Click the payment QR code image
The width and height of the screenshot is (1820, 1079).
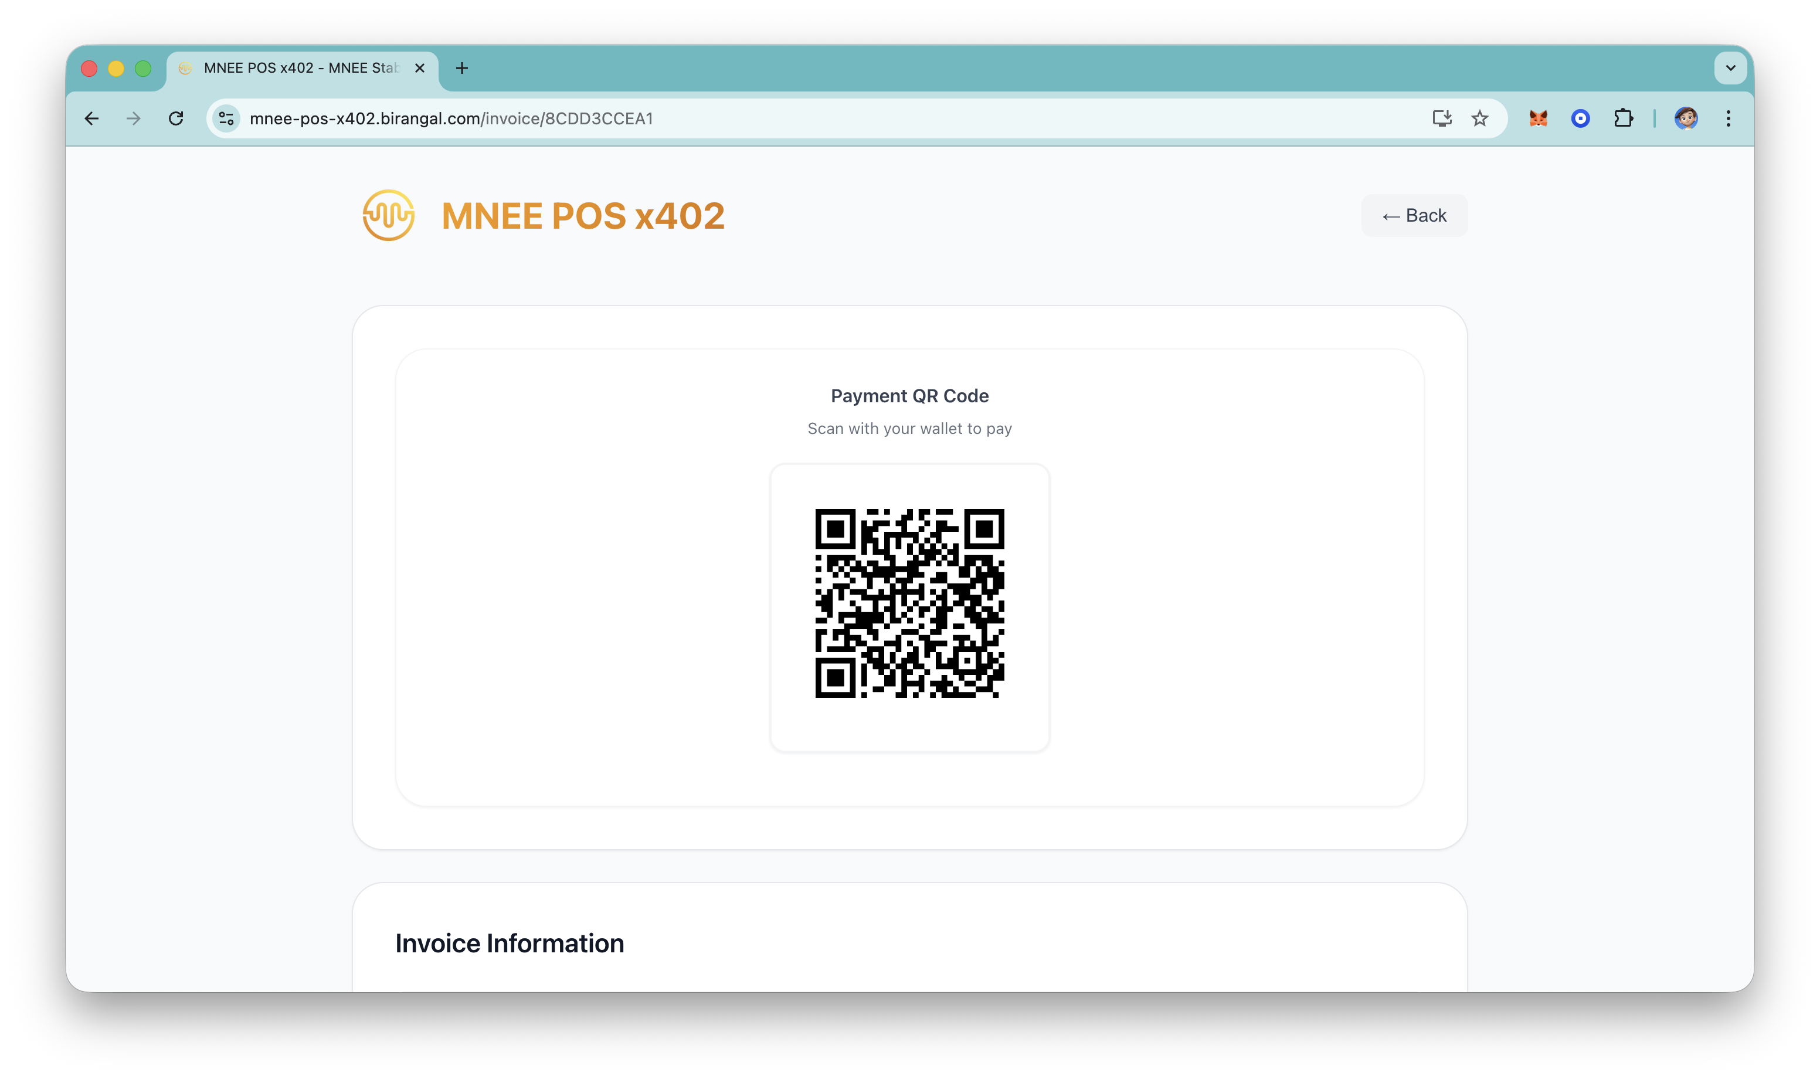(909, 603)
